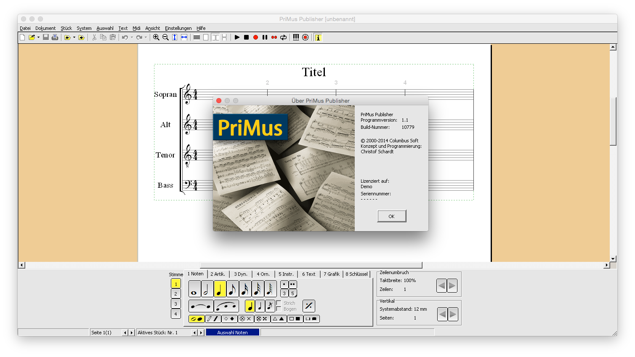Image resolution: width=635 pixels, height=357 pixels.
Task: Select the X notehead style
Action: 245,319
